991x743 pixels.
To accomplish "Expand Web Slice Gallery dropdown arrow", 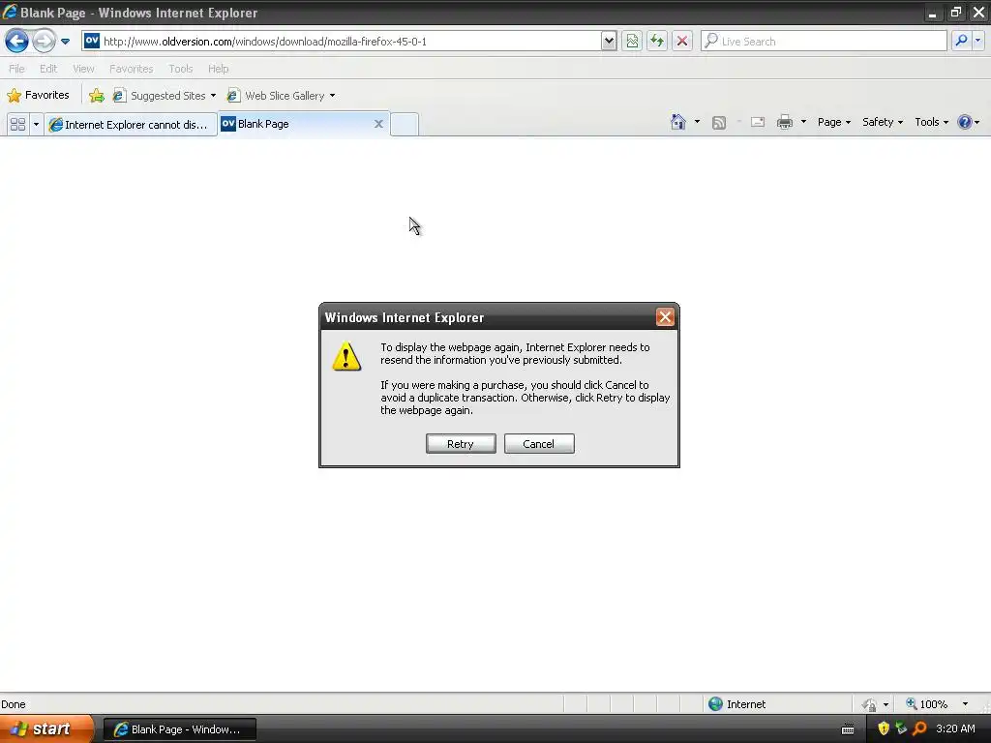I will click(x=333, y=96).
